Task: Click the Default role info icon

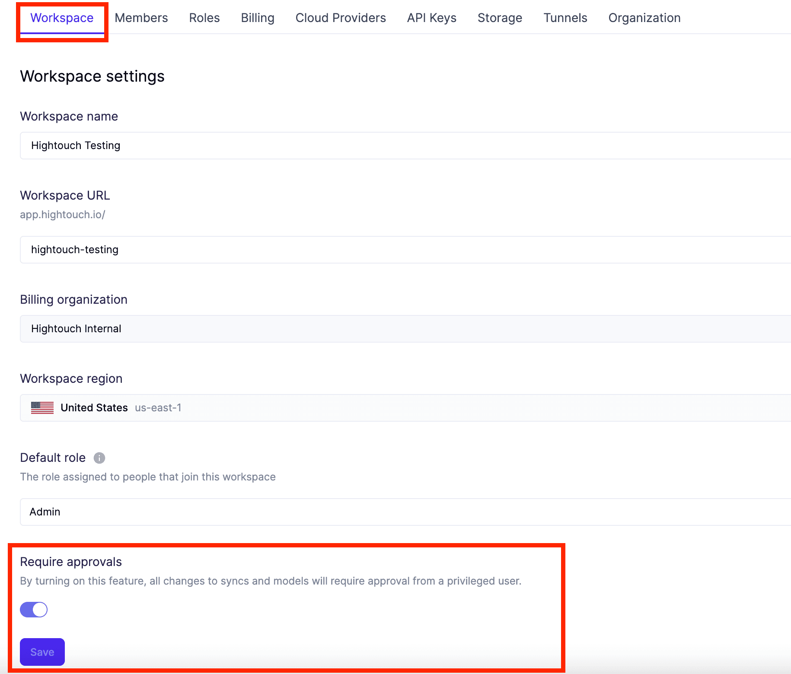Action: coord(99,458)
